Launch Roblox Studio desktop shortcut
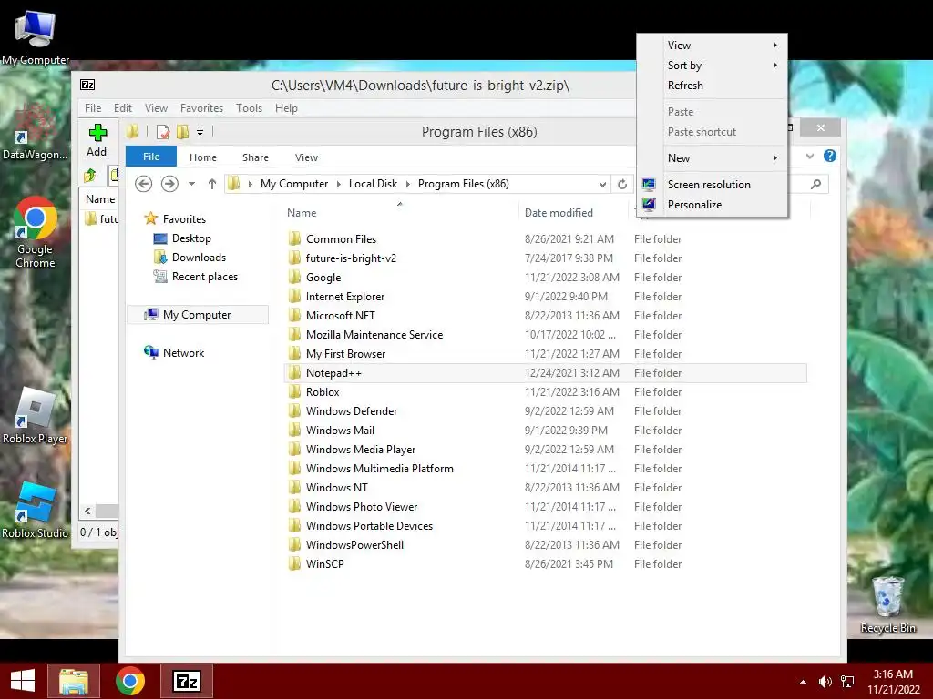The width and height of the screenshot is (933, 699). coord(36,510)
